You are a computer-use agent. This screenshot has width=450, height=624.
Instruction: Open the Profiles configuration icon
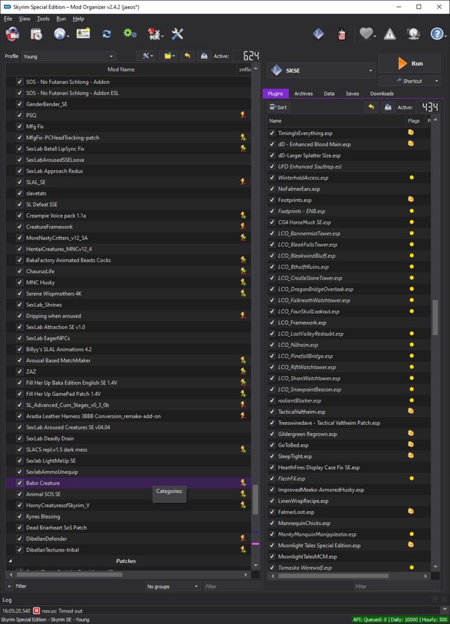36,34
